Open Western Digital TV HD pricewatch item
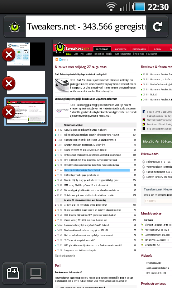This screenshot has width=172, height=288. tap(159, 167)
